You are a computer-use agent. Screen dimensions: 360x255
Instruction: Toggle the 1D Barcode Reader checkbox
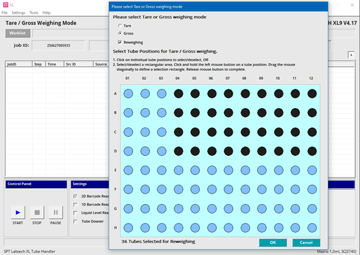pyautogui.click(x=75, y=205)
